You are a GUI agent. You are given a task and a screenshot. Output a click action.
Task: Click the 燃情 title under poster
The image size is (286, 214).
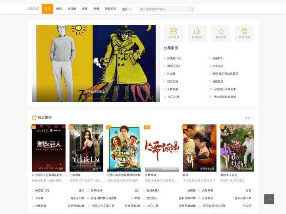coord(186,175)
